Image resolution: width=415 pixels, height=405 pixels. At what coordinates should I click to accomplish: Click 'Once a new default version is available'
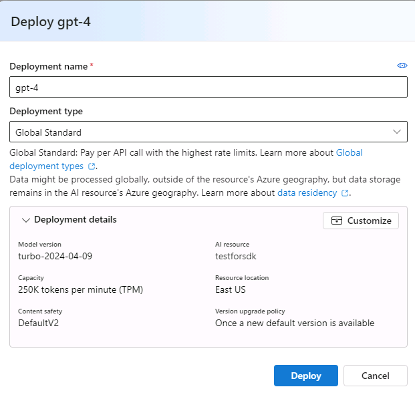coord(295,323)
